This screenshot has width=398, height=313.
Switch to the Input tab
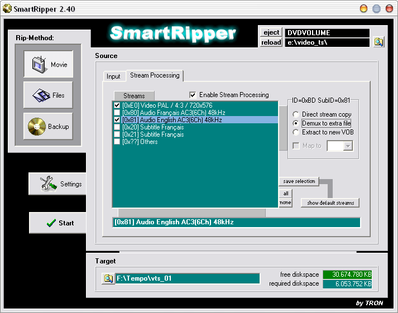(113, 76)
